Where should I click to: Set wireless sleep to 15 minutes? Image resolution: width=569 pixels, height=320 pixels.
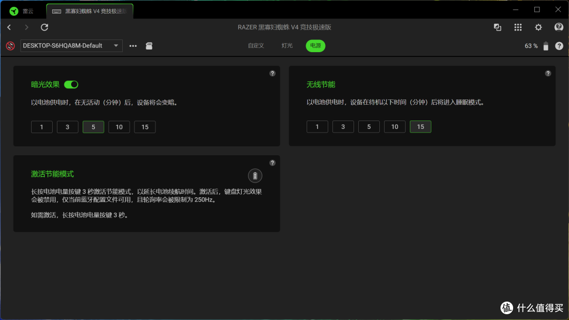point(420,126)
